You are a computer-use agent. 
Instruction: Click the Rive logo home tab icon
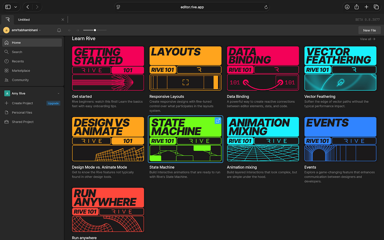point(8,20)
